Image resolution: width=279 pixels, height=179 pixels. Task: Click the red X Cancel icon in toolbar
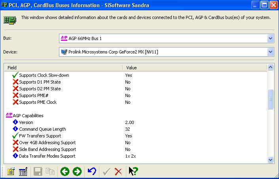[x=118, y=172]
